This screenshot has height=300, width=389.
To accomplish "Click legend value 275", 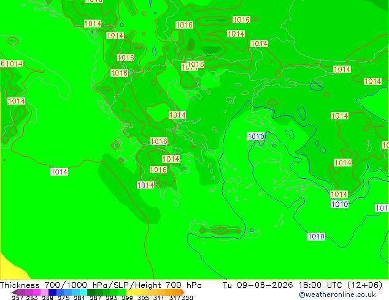I will click(x=64, y=298).
